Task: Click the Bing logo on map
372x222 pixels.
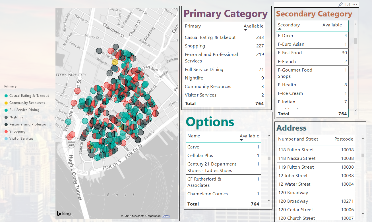Action: [x=64, y=213]
